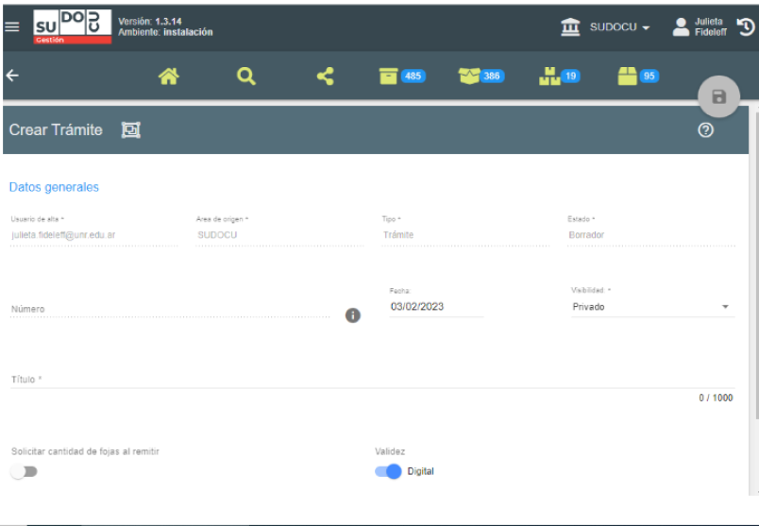Open the search magnifier icon

tap(246, 77)
